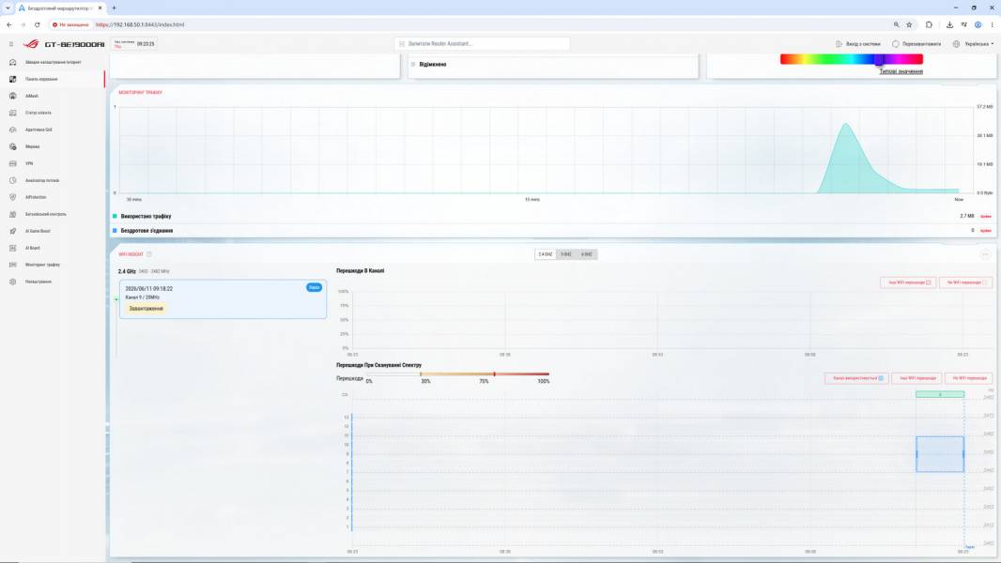Toggle lower Не WiFi перешкоди spectrum filter
The height and width of the screenshot is (563, 1001).
point(969,378)
